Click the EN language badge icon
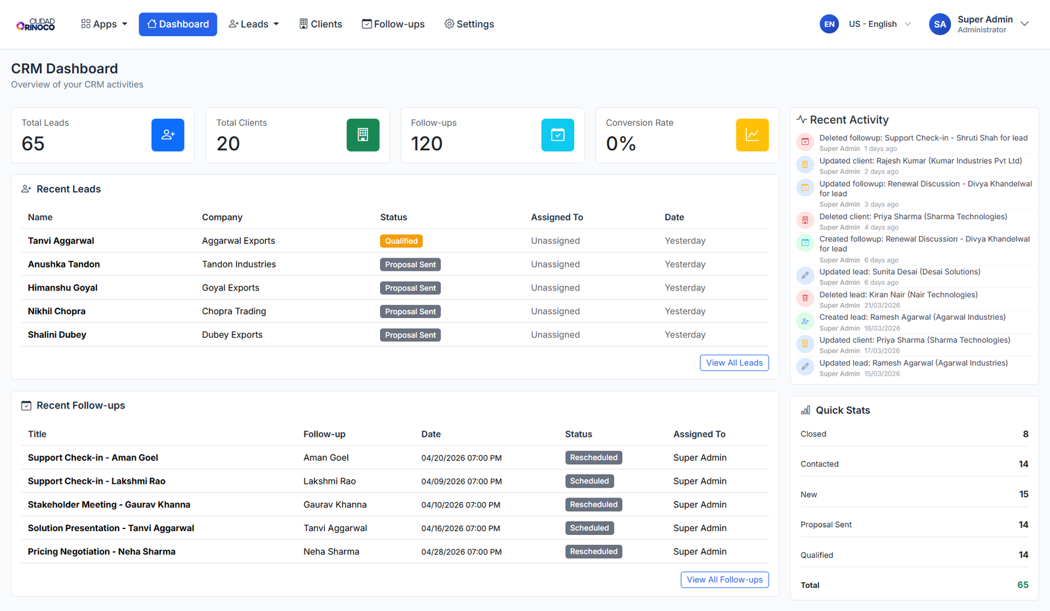The image size is (1050, 611). 829,24
